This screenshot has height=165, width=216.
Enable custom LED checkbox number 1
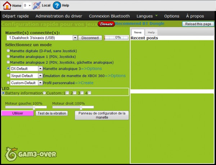pos(67,93)
